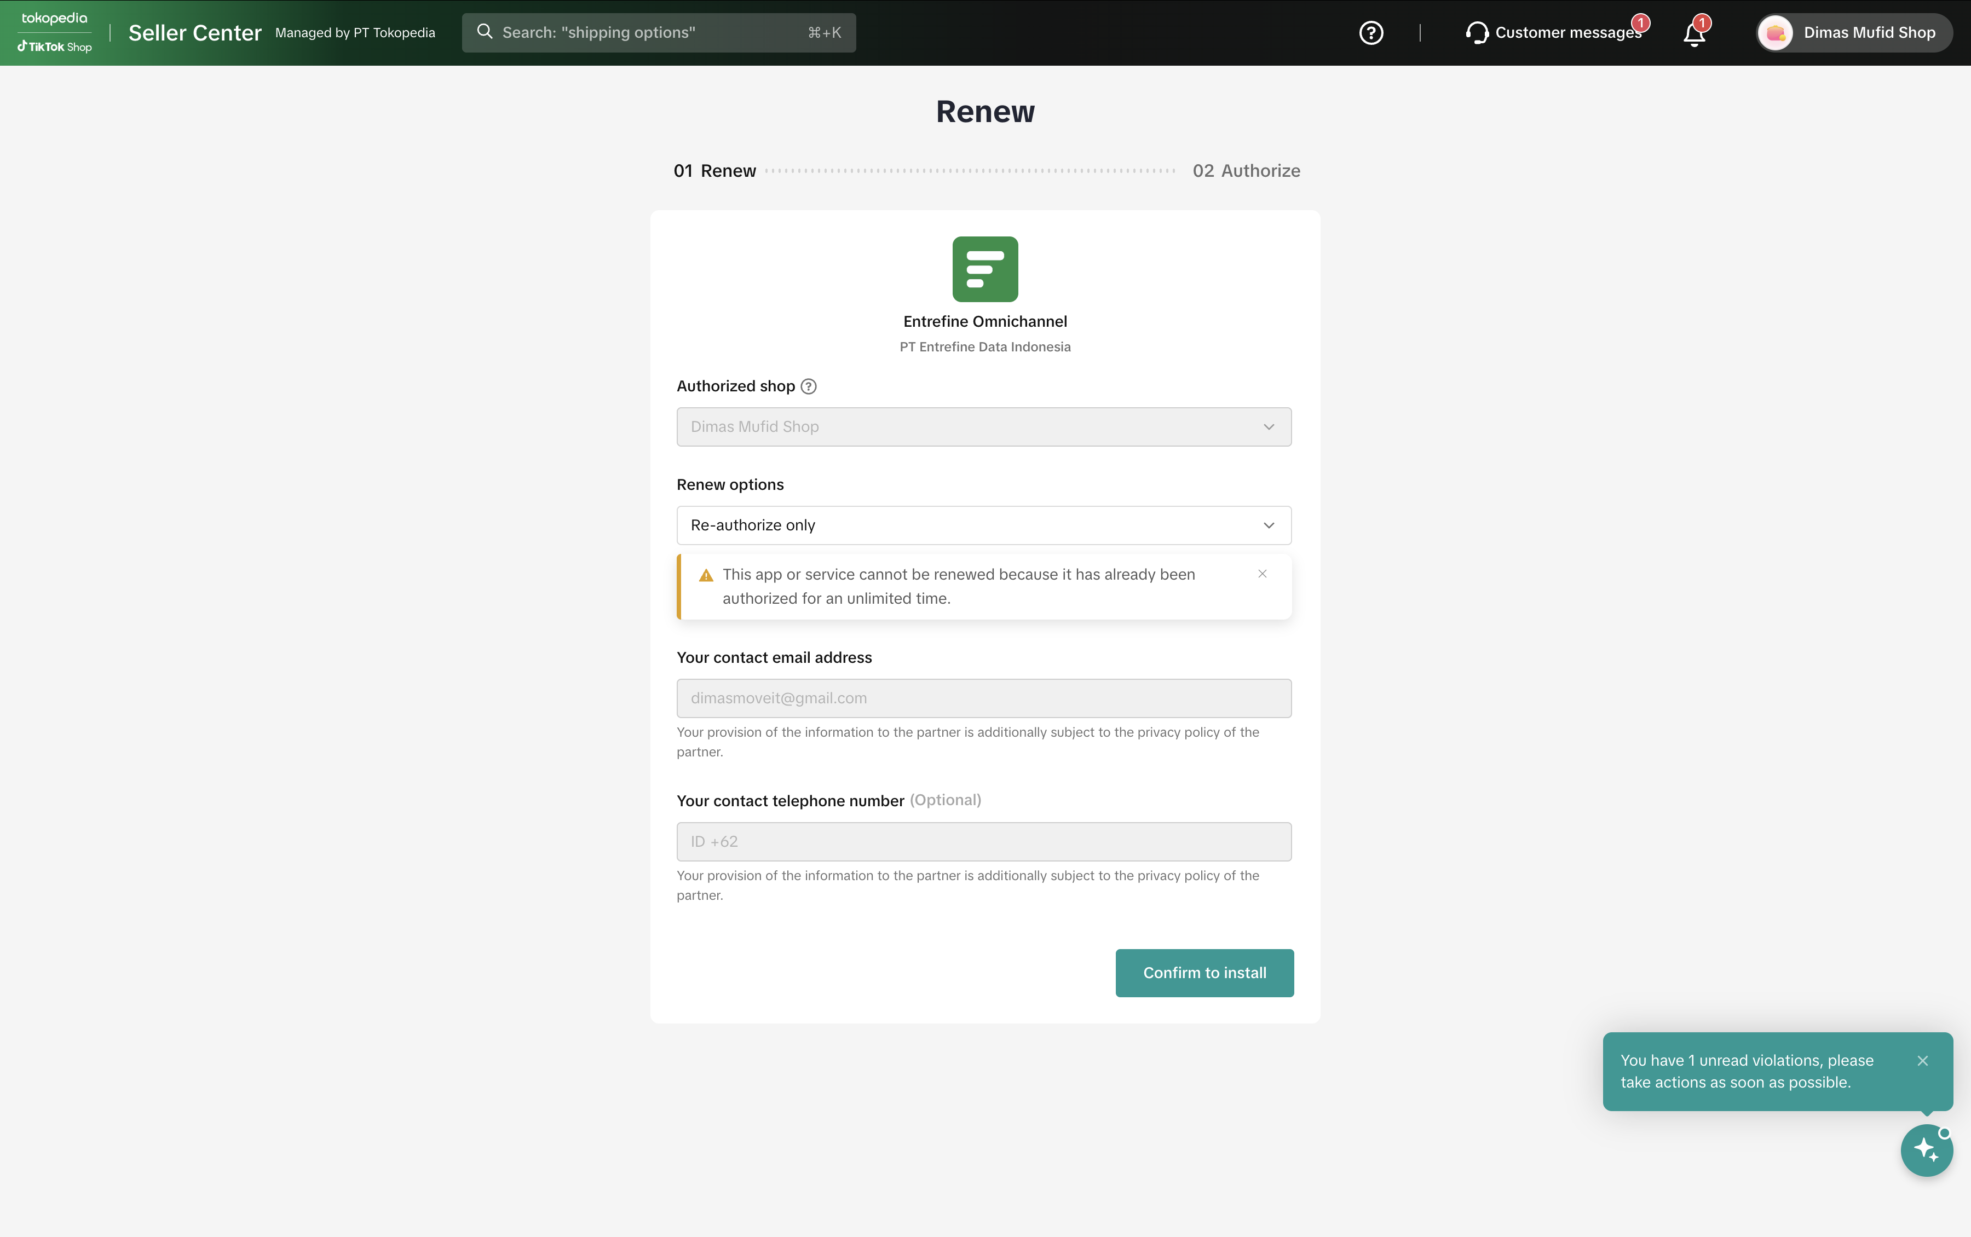Click the Renew page heading
Viewport: 1971px width, 1237px height.
(985, 111)
